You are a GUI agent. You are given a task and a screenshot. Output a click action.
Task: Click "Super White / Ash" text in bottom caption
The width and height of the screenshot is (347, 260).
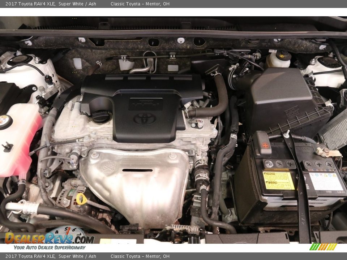pyautogui.click(x=77, y=256)
